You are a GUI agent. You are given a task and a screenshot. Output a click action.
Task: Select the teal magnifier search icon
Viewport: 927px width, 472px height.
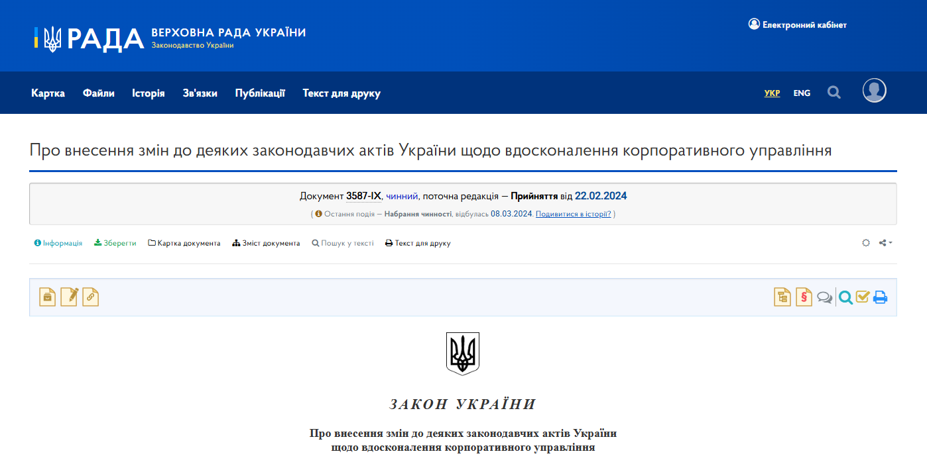pos(845,297)
